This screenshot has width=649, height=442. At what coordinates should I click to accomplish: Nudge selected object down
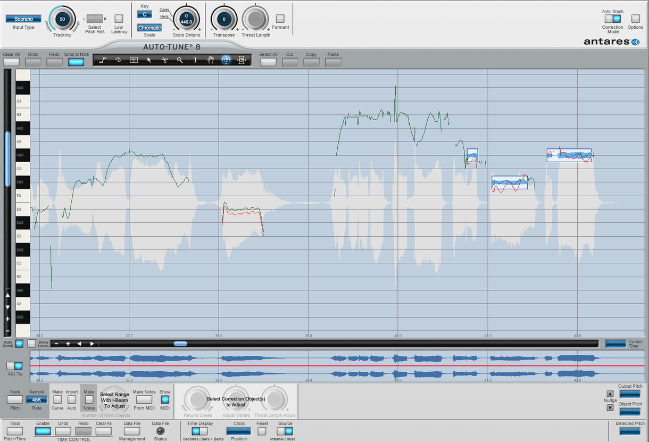click(610, 408)
